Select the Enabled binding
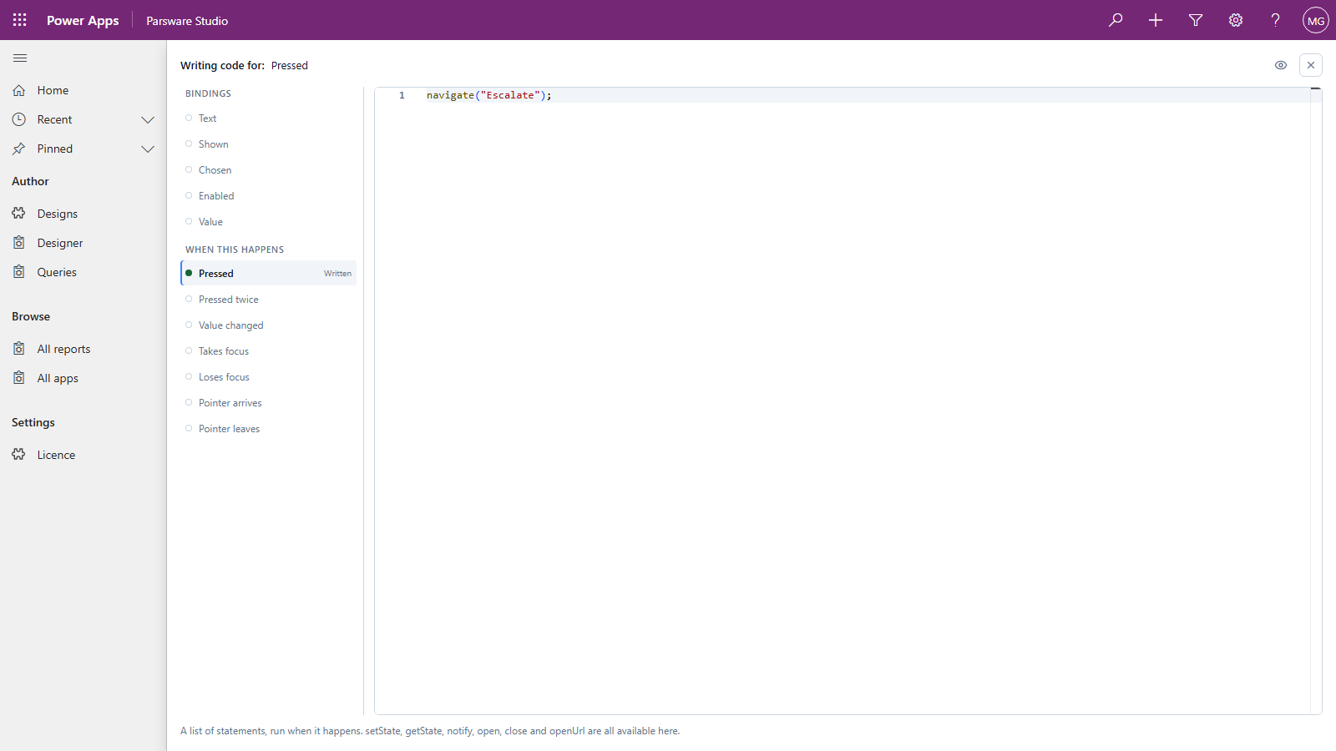This screenshot has width=1336, height=751. coord(268,196)
